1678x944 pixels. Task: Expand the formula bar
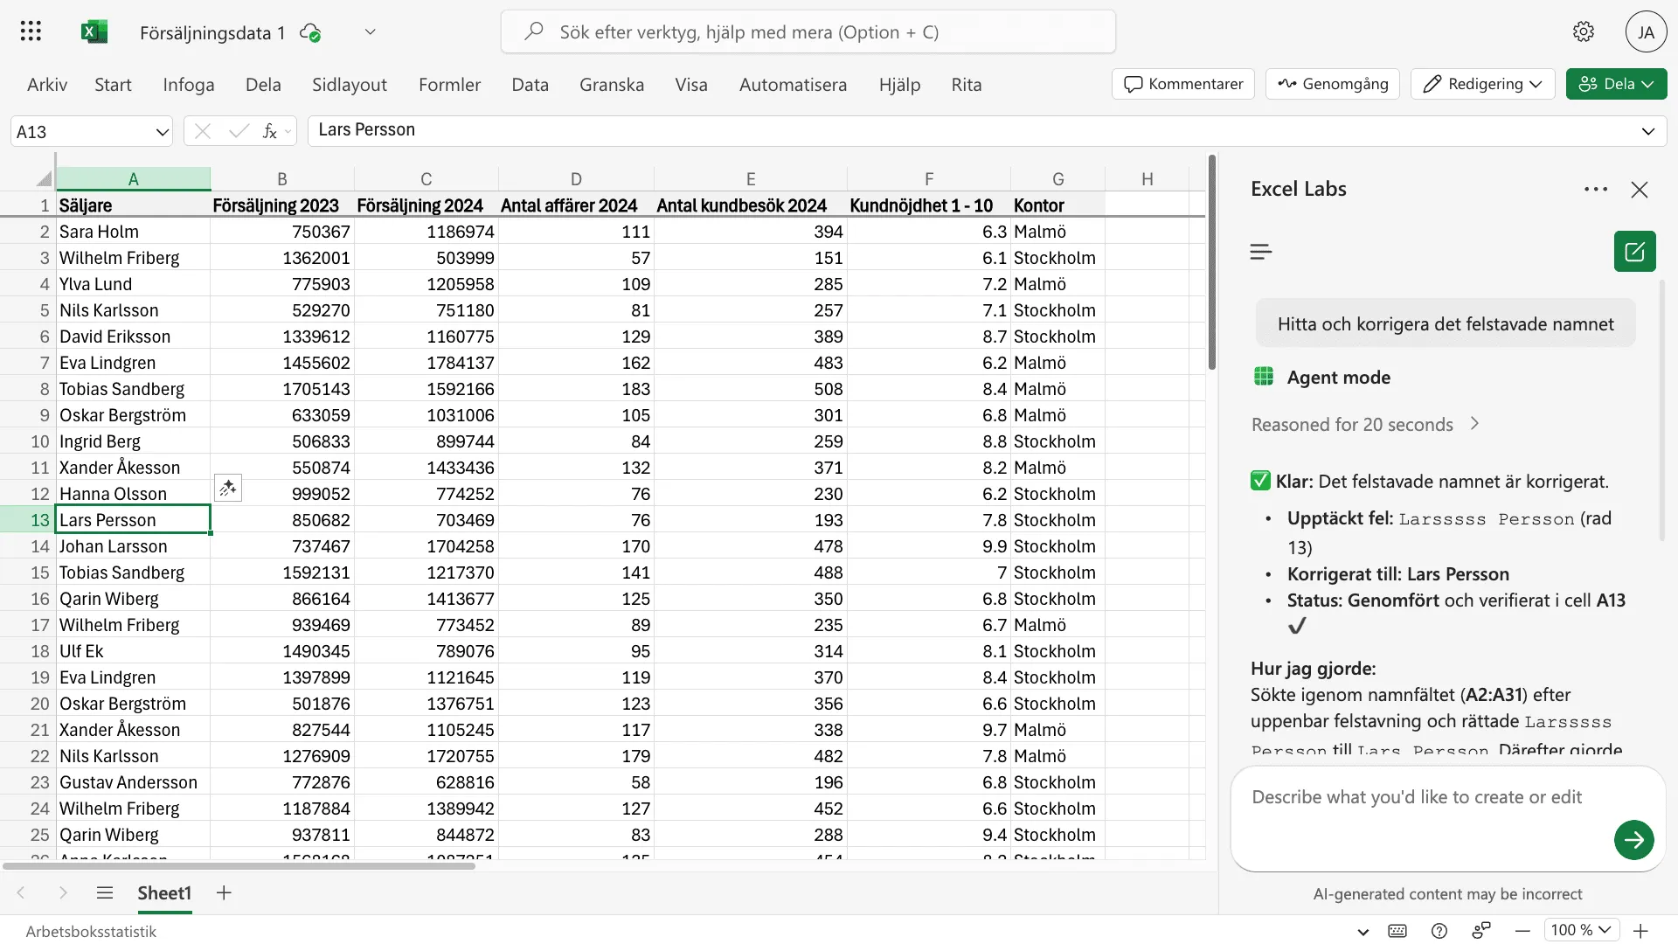[1647, 131]
